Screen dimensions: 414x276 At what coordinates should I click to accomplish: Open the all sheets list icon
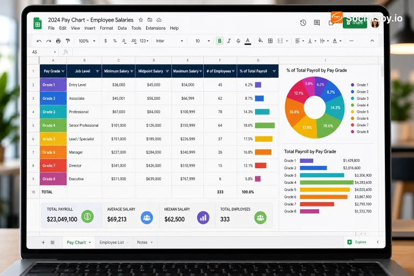point(52,242)
